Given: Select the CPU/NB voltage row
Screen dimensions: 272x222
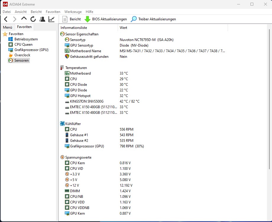Looking at the screenshot, I should tap(144, 197).
